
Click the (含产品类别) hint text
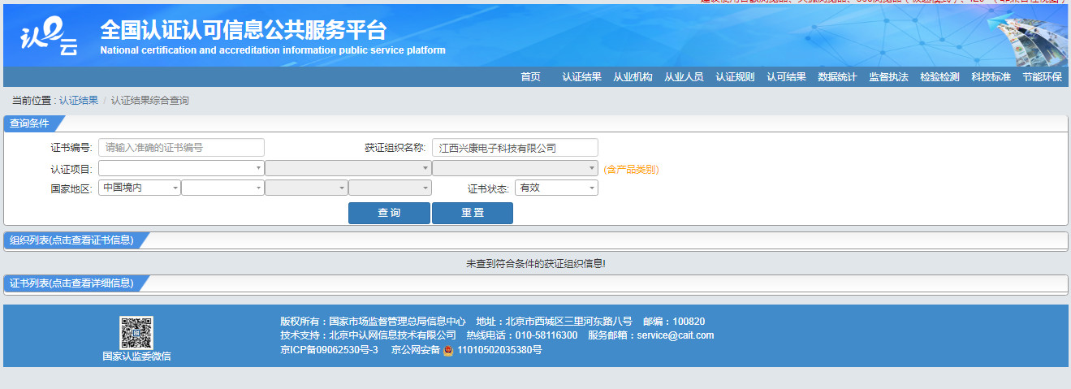[x=631, y=170]
